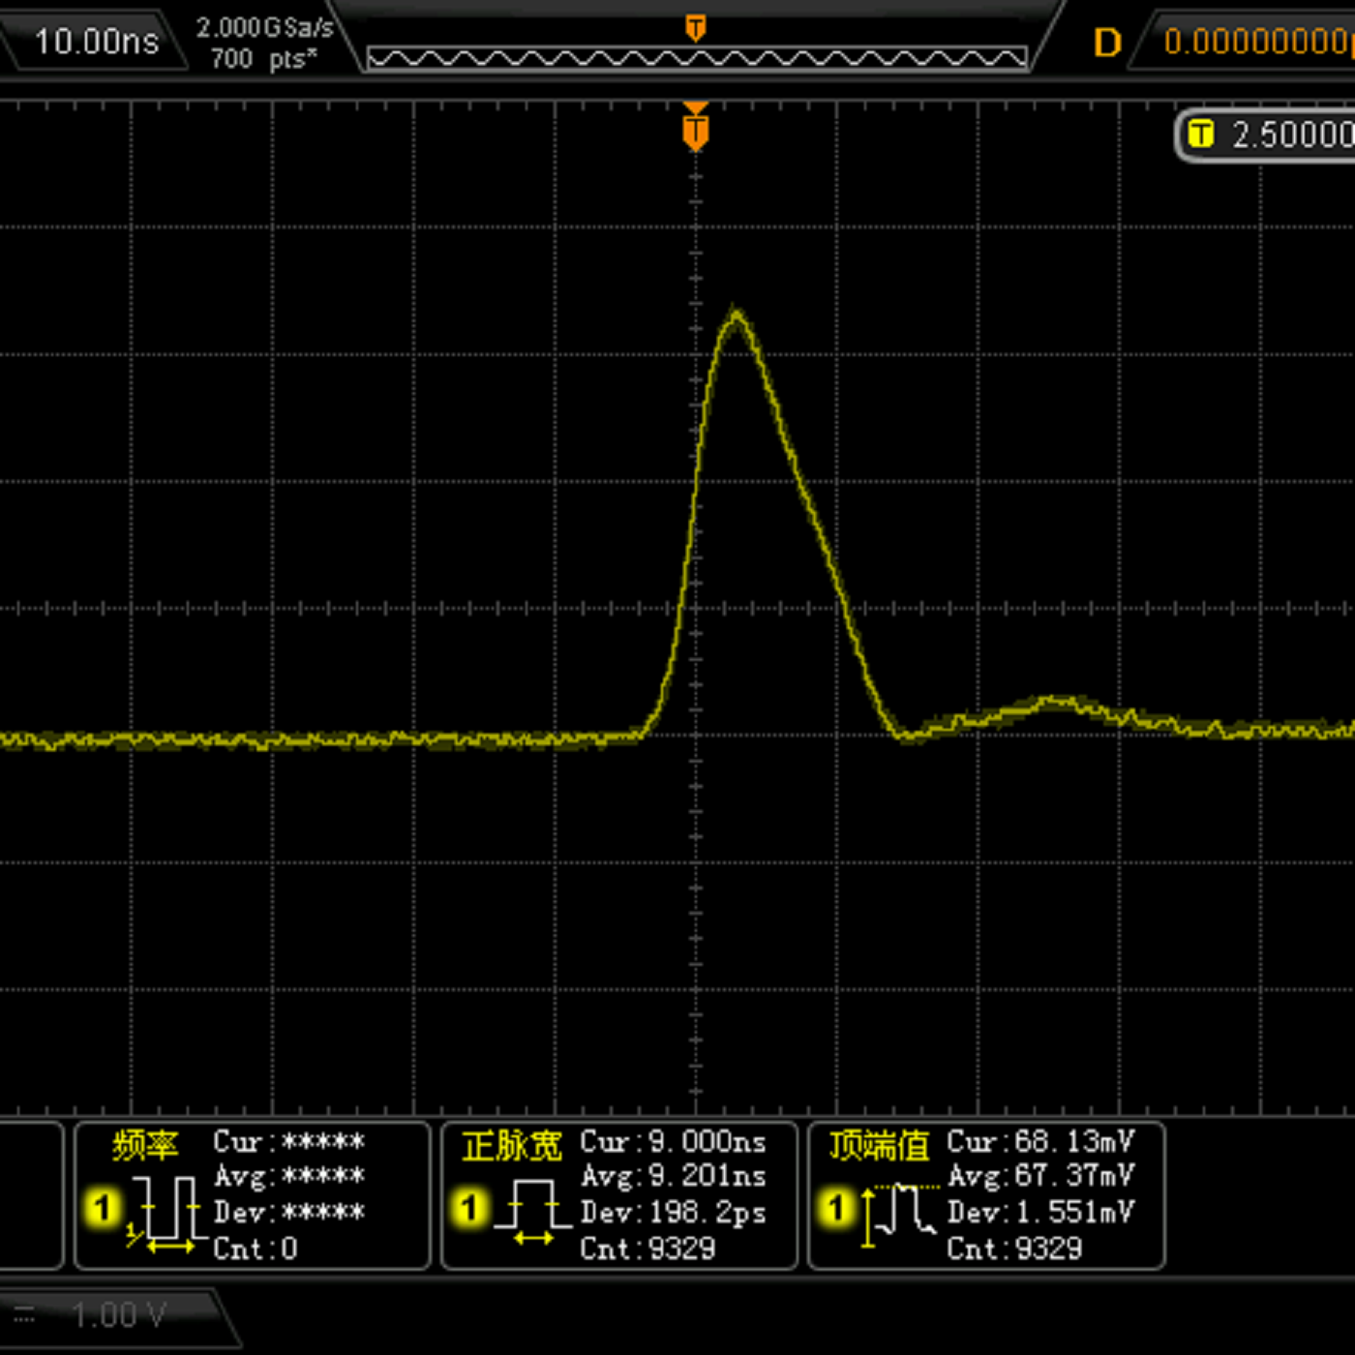Viewport: 1355px width, 1355px height.
Task: Select channel 1 badge in the 顶端值 panel
Action: [836, 1207]
